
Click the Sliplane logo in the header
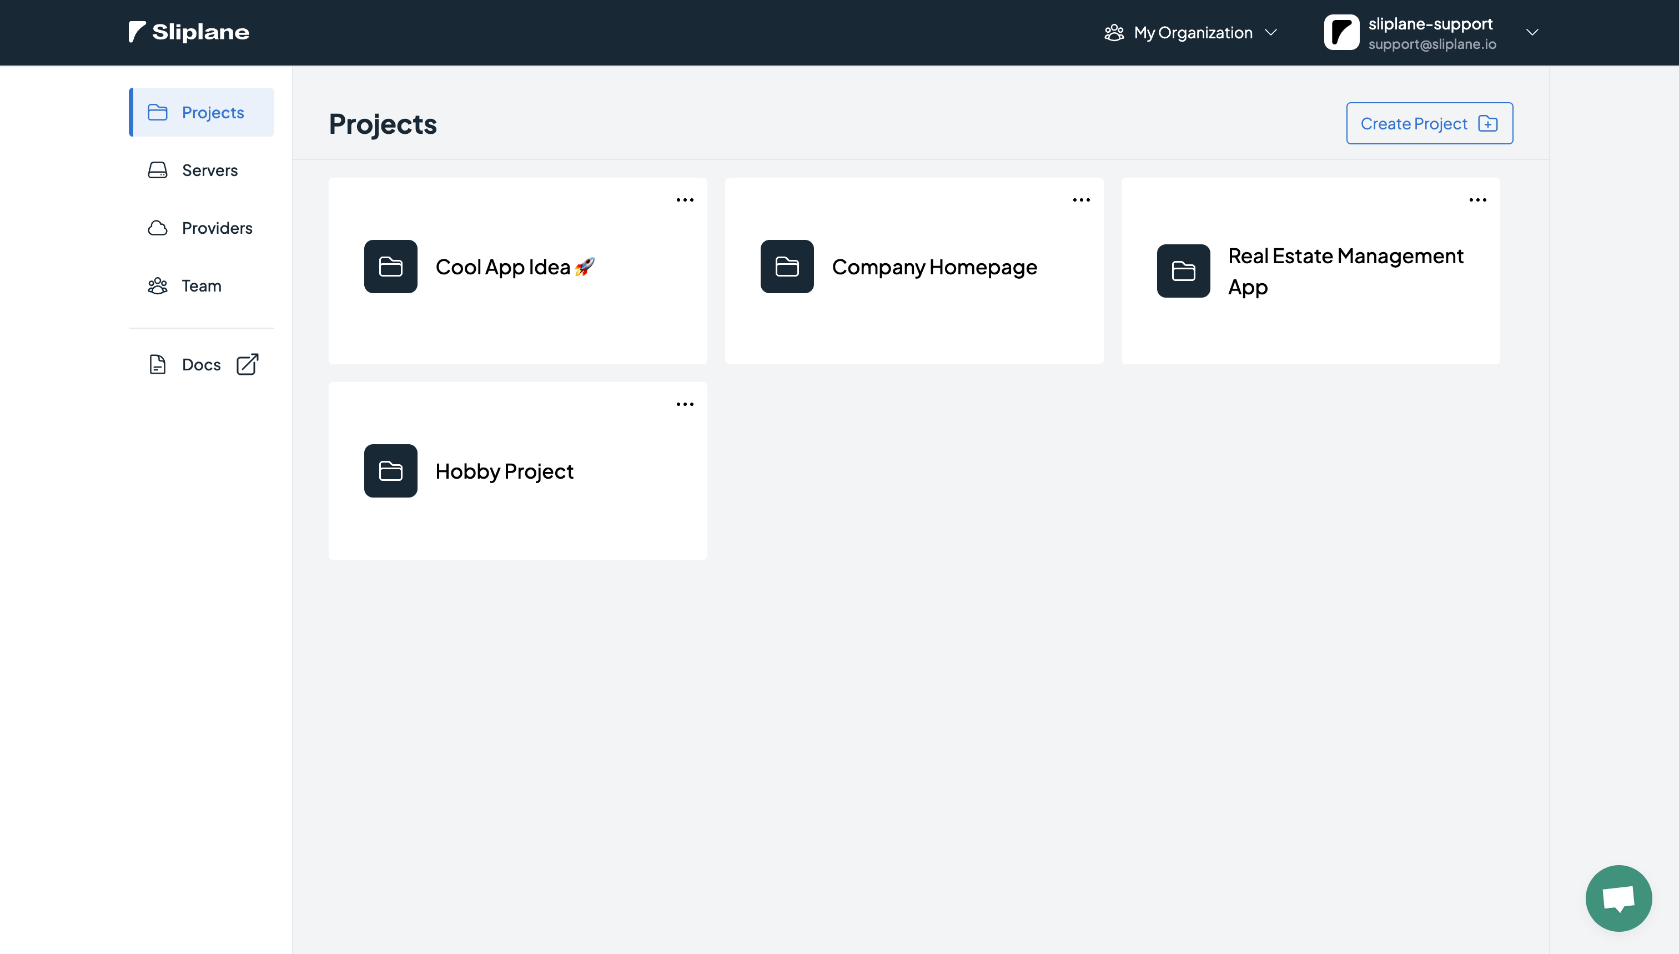(x=188, y=32)
